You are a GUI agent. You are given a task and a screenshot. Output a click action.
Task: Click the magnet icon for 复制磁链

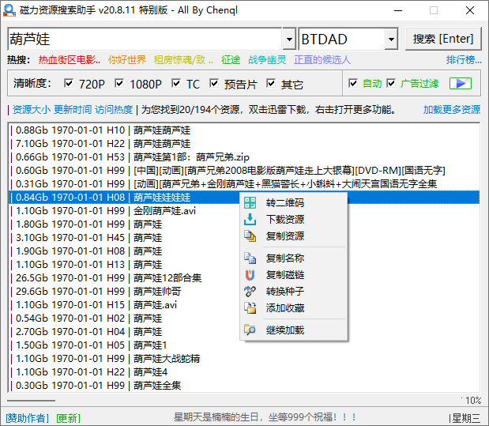click(x=250, y=275)
